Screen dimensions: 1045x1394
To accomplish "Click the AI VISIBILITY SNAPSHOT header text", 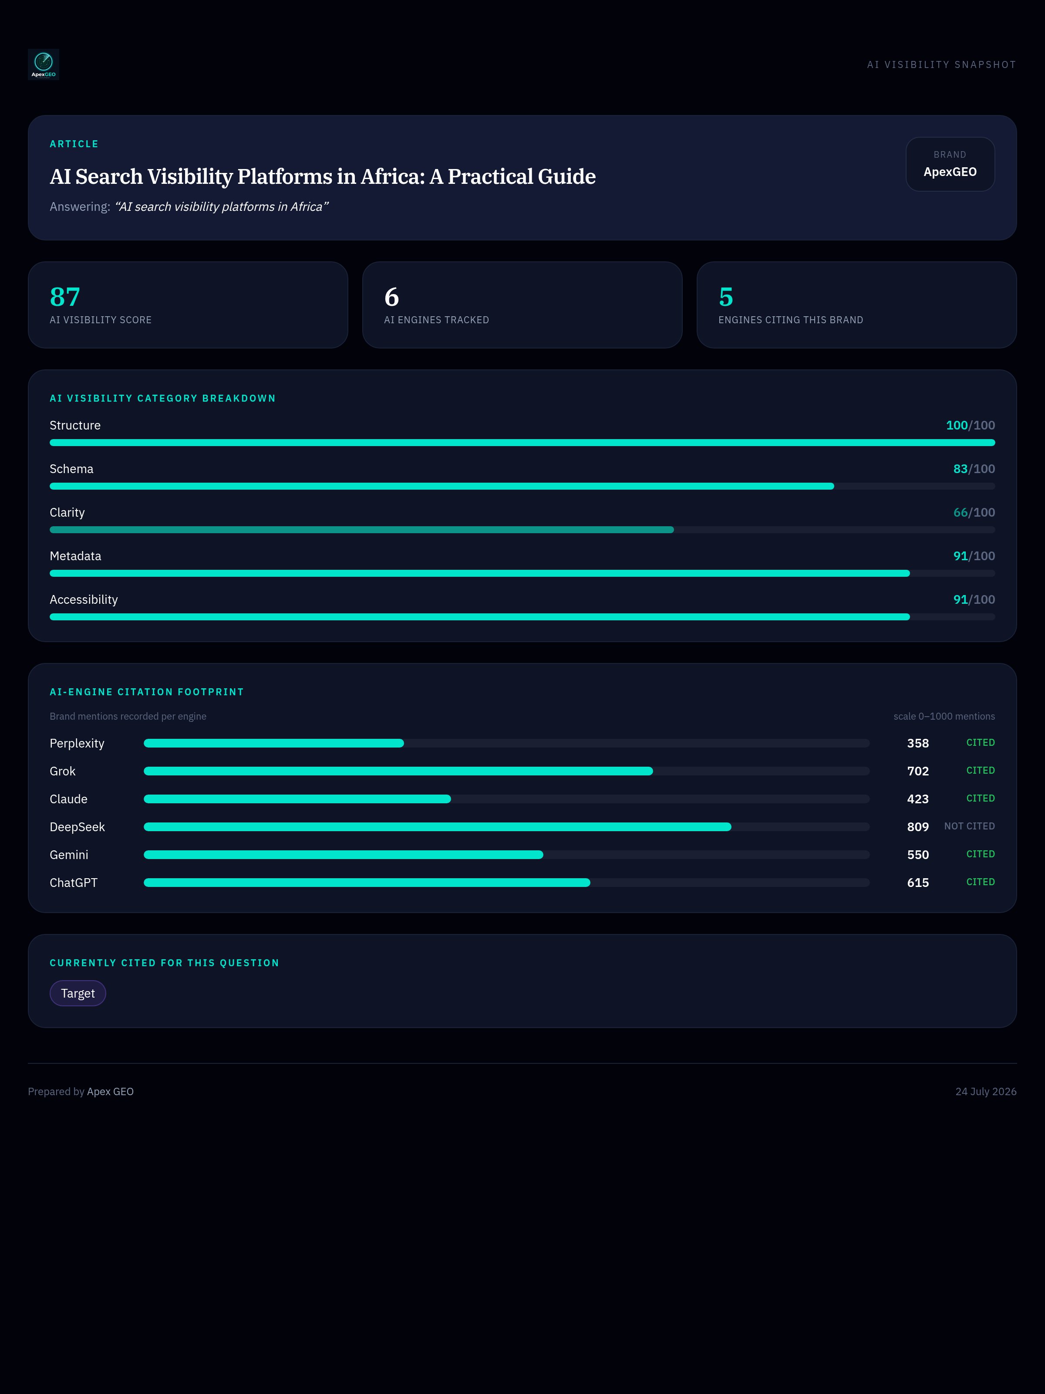I will click(x=942, y=64).
